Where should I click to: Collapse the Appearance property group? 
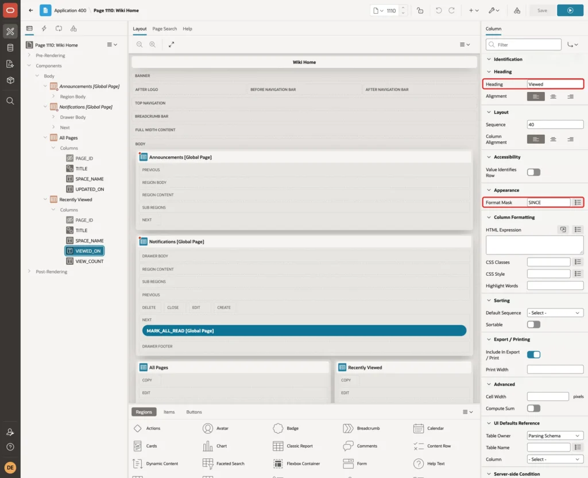489,190
